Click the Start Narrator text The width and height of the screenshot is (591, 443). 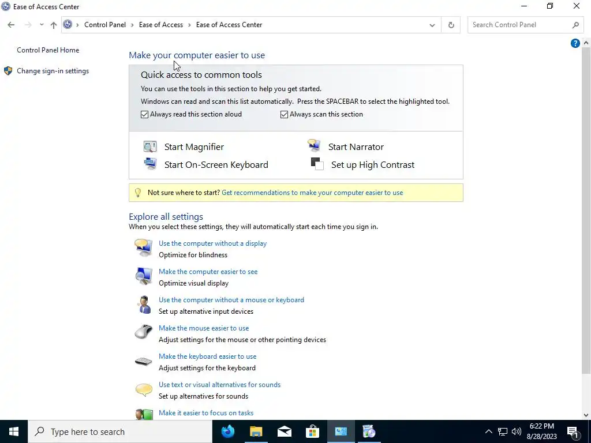tap(356, 147)
